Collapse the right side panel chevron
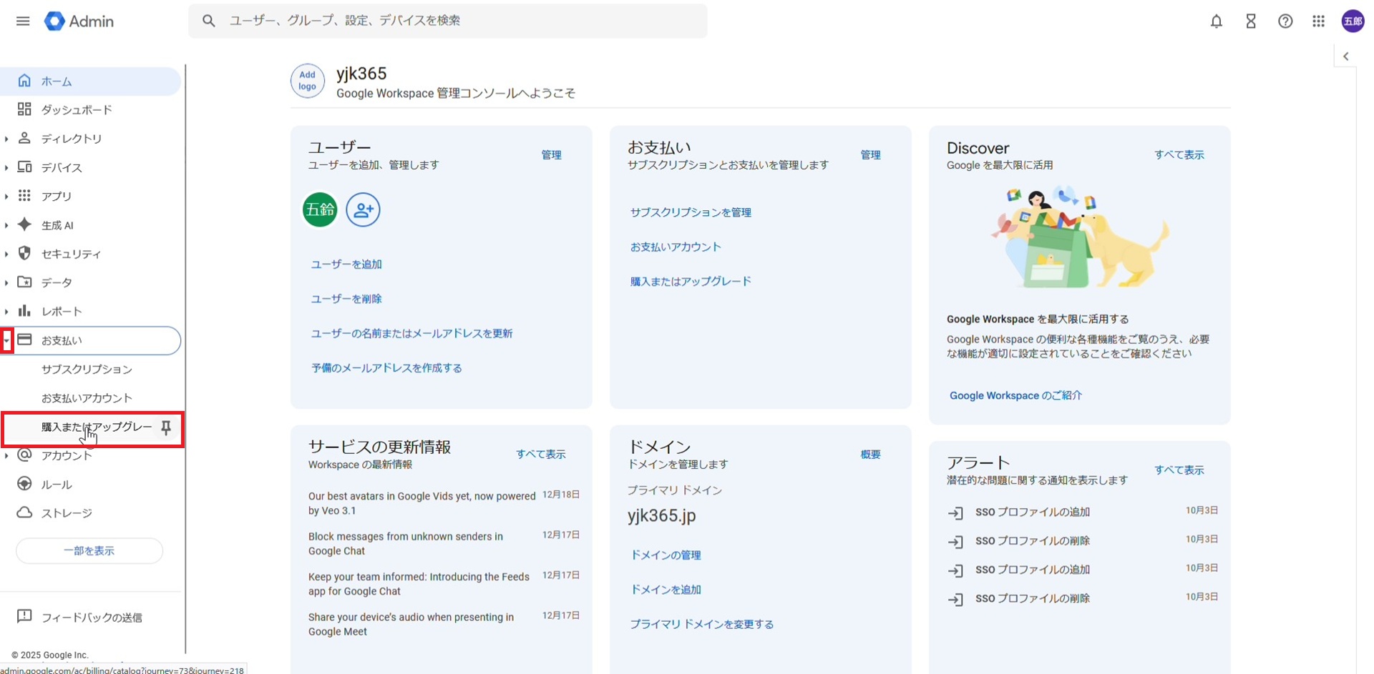This screenshot has width=1374, height=674. click(x=1345, y=56)
